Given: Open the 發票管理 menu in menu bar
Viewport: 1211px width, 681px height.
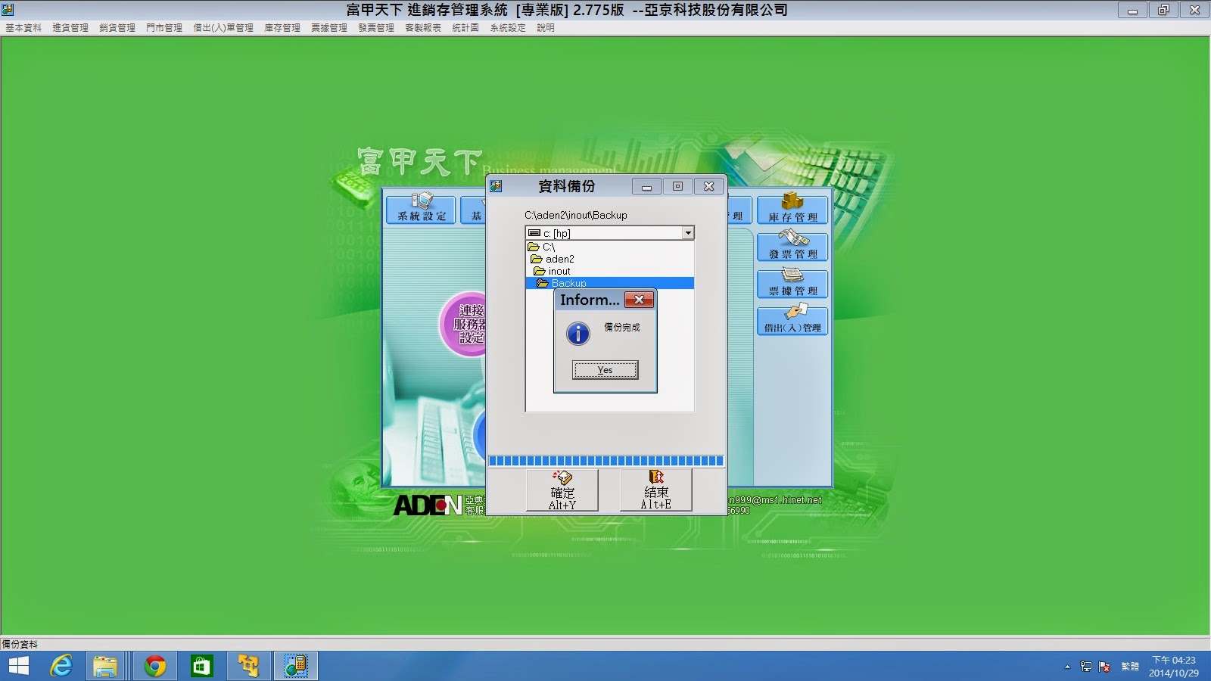Looking at the screenshot, I should pos(376,28).
